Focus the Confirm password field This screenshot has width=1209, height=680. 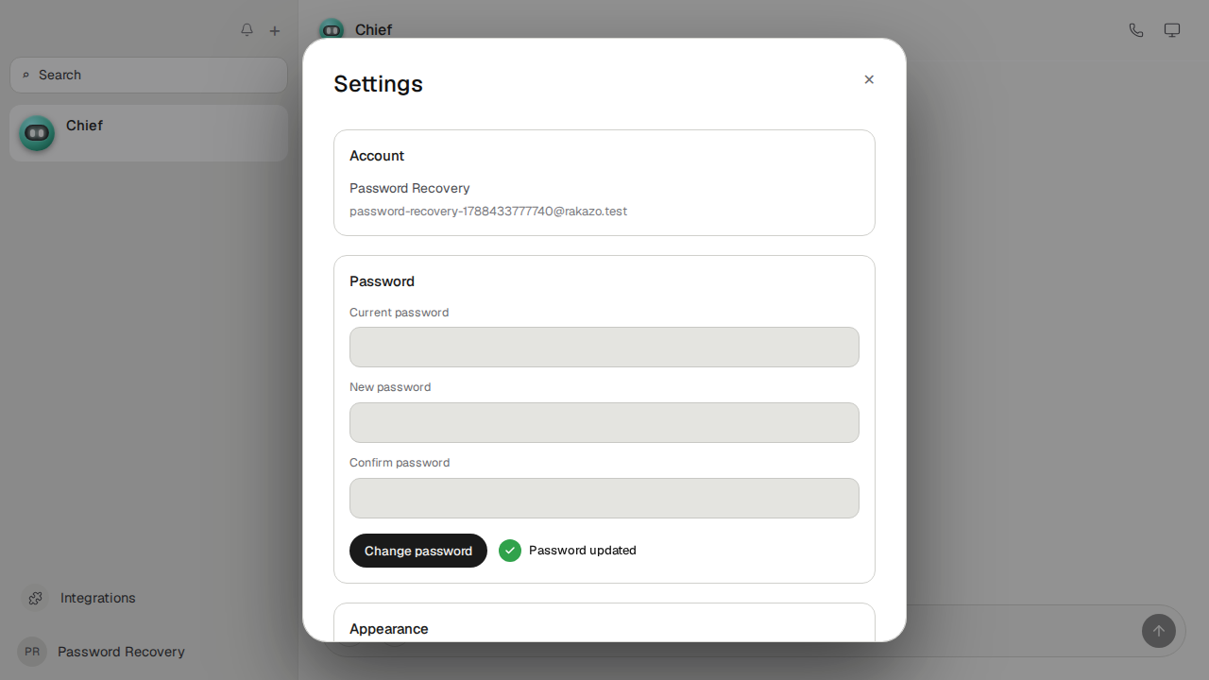(604, 498)
